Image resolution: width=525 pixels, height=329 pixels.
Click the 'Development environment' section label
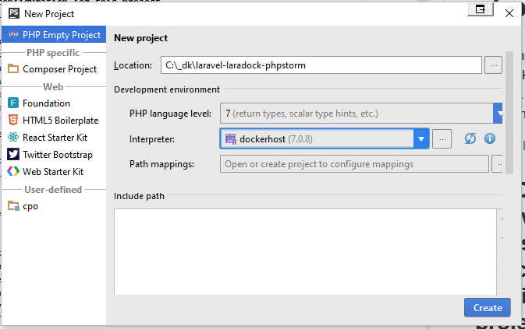(x=167, y=89)
